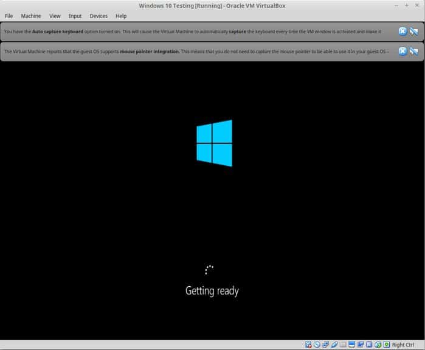Click the optical disc status icon
This screenshot has width=425, height=350.
[x=317, y=345]
